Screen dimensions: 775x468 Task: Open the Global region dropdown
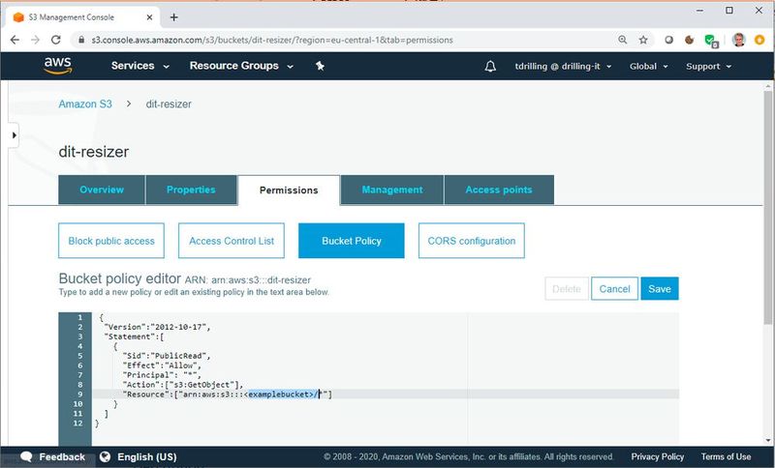[648, 66]
